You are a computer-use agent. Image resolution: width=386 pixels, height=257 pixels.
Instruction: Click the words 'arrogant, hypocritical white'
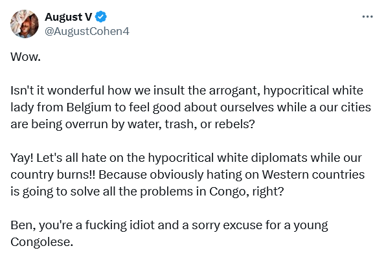coord(286,91)
